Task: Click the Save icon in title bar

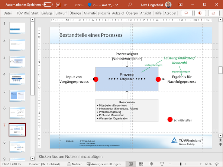Action: [58, 5]
